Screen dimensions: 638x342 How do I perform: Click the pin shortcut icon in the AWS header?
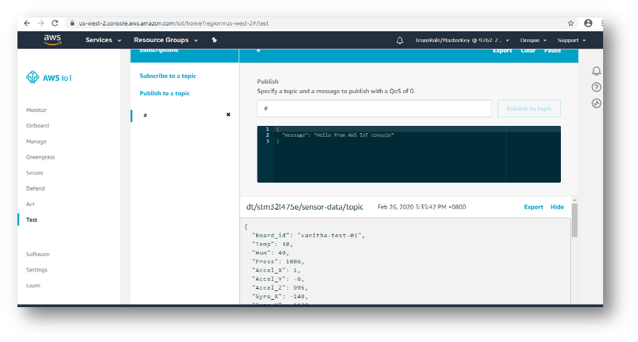pyautogui.click(x=215, y=40)
